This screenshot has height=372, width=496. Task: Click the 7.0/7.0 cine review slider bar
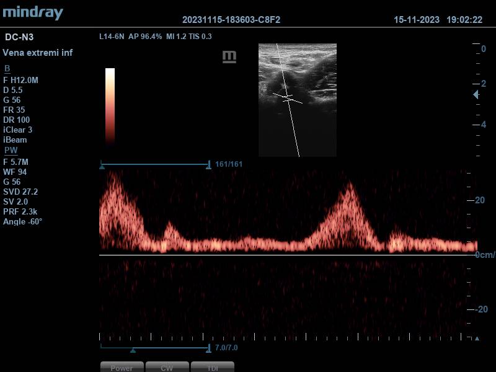pyautogui.click(x=155, y=348)
